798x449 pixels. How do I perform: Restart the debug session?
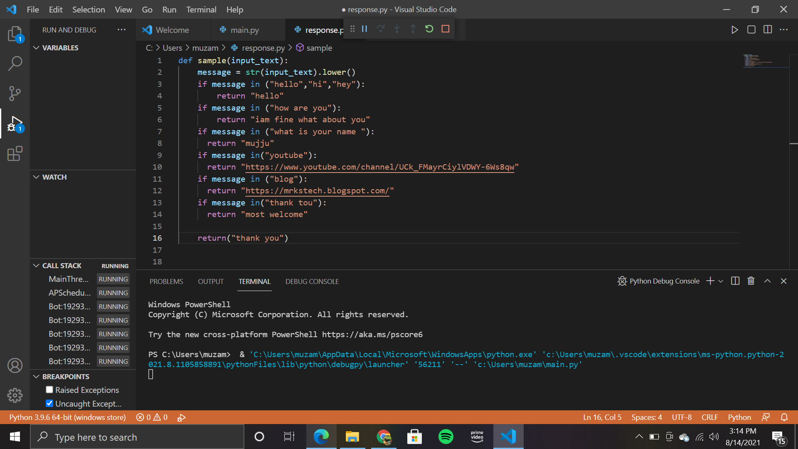(x=429, y=29)
